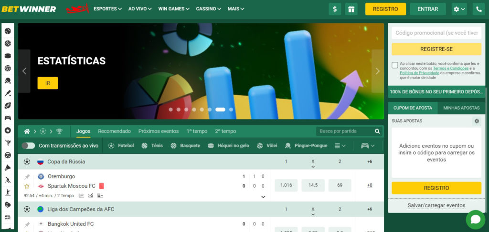The height and width of the screenshot is (232, 489).
Task: Select the 1º tempo tab
Action: pos(197,131)
